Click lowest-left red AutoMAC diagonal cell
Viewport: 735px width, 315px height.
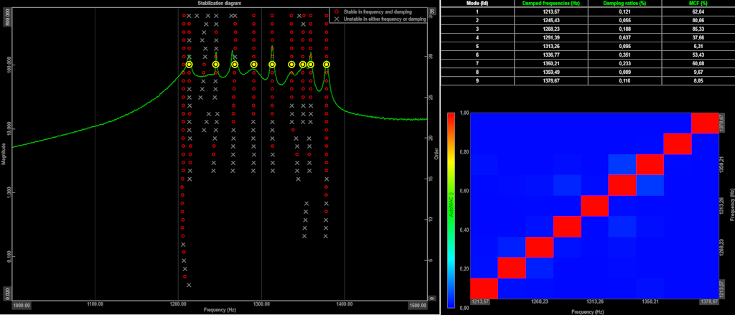point(484,288)
